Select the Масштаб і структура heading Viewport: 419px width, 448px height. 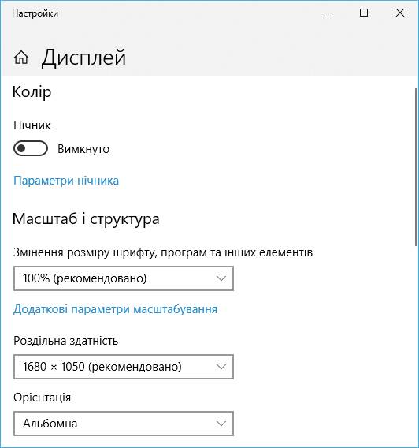[86, 219]
